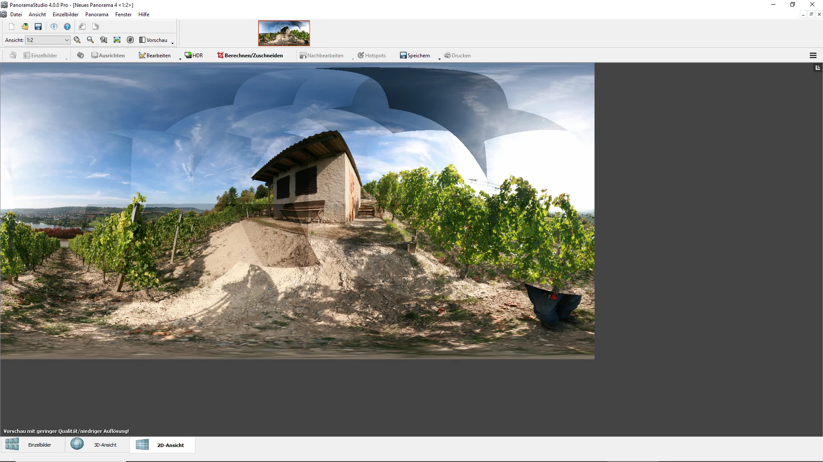Click the blue help question mark icon
823x462 pixels.
[x=67, y=27]
